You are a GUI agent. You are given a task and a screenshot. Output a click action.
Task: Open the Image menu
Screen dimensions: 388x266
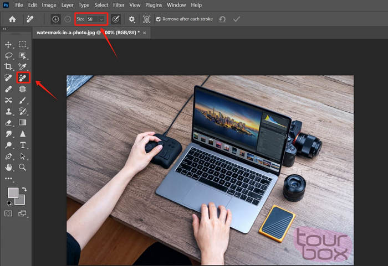49,5
